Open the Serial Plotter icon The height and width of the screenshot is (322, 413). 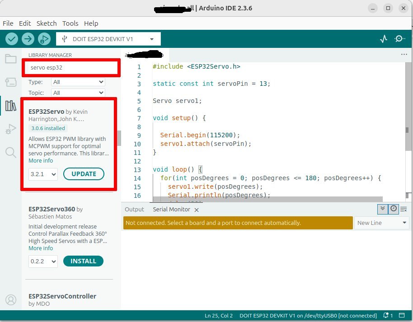click(384, 39)
